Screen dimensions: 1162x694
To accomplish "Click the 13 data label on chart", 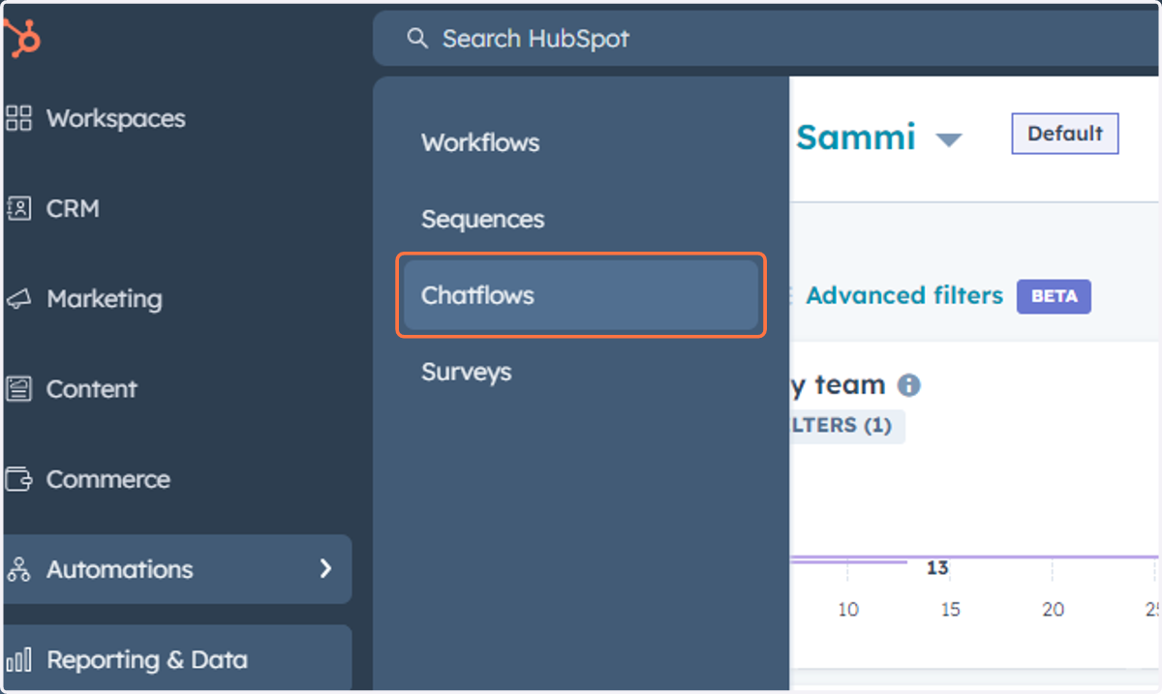I will 936,567.
